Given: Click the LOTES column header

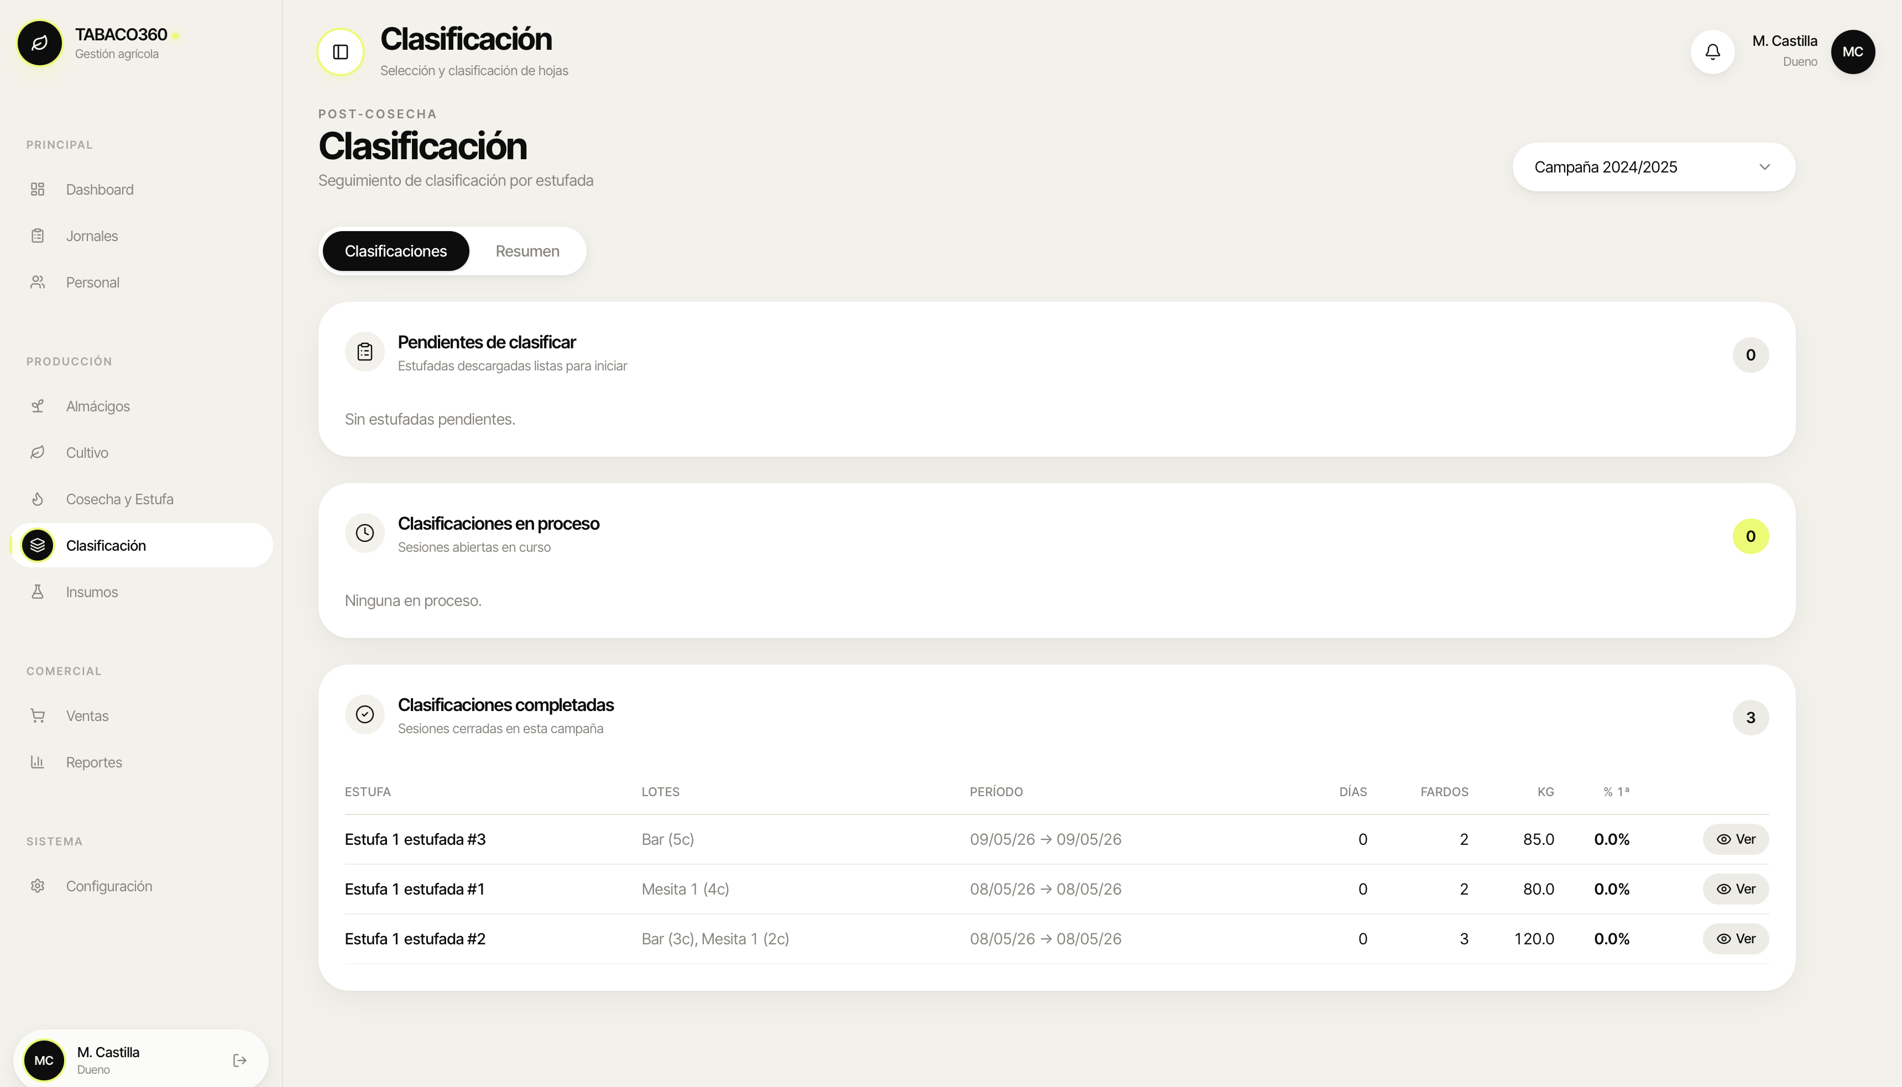Looking at the screenshot, I should click(661, 792).
